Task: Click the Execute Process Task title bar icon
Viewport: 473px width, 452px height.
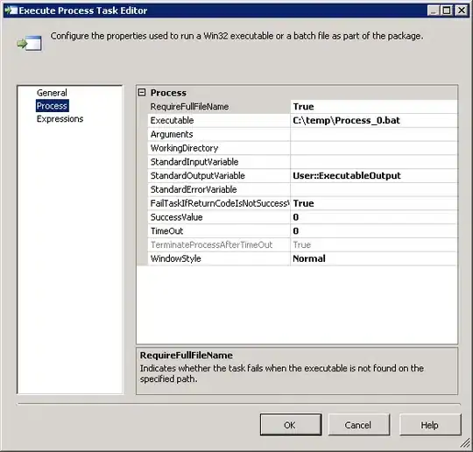Action: coord(11,11)
